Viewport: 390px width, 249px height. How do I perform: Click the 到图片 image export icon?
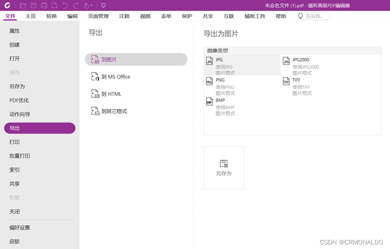[95, 59]
